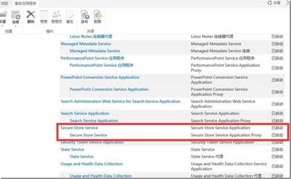
Task: Open non-indented PowerPoint Conversion Service Application link
Action: 100,77
